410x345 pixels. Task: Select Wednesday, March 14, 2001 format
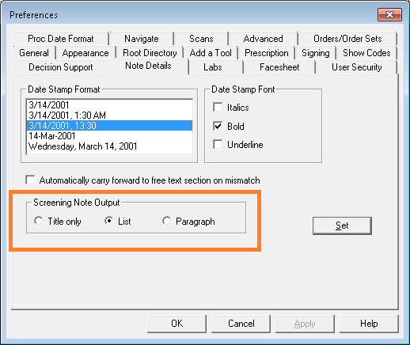(109, 146)
